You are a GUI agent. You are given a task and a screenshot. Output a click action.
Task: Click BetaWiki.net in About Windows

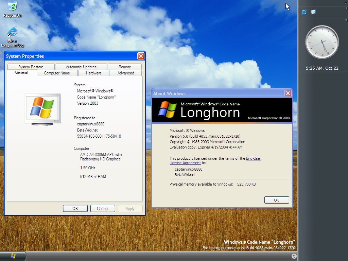click(x=185, y=175)
